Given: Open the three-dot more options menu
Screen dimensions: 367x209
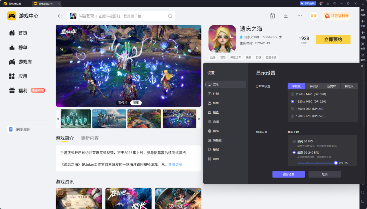Looking at the screenshot, I should (x=300, y=16).
